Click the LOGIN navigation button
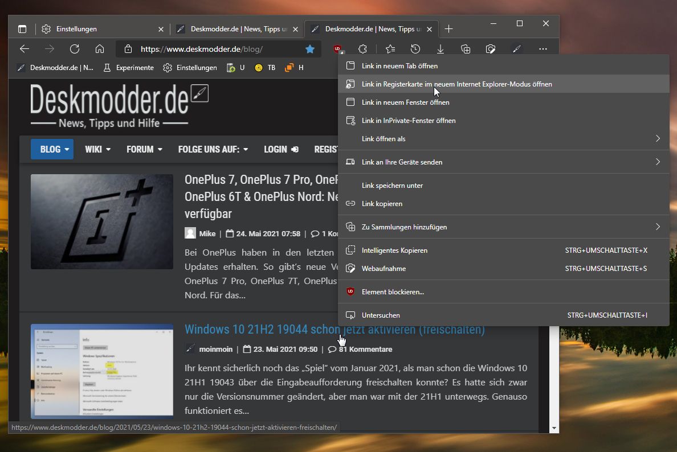The image size is (677, 452). [281, 149]
